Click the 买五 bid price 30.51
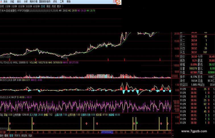Screen dimensions: 215x138 pyautogui.click(x=194, y=52)
